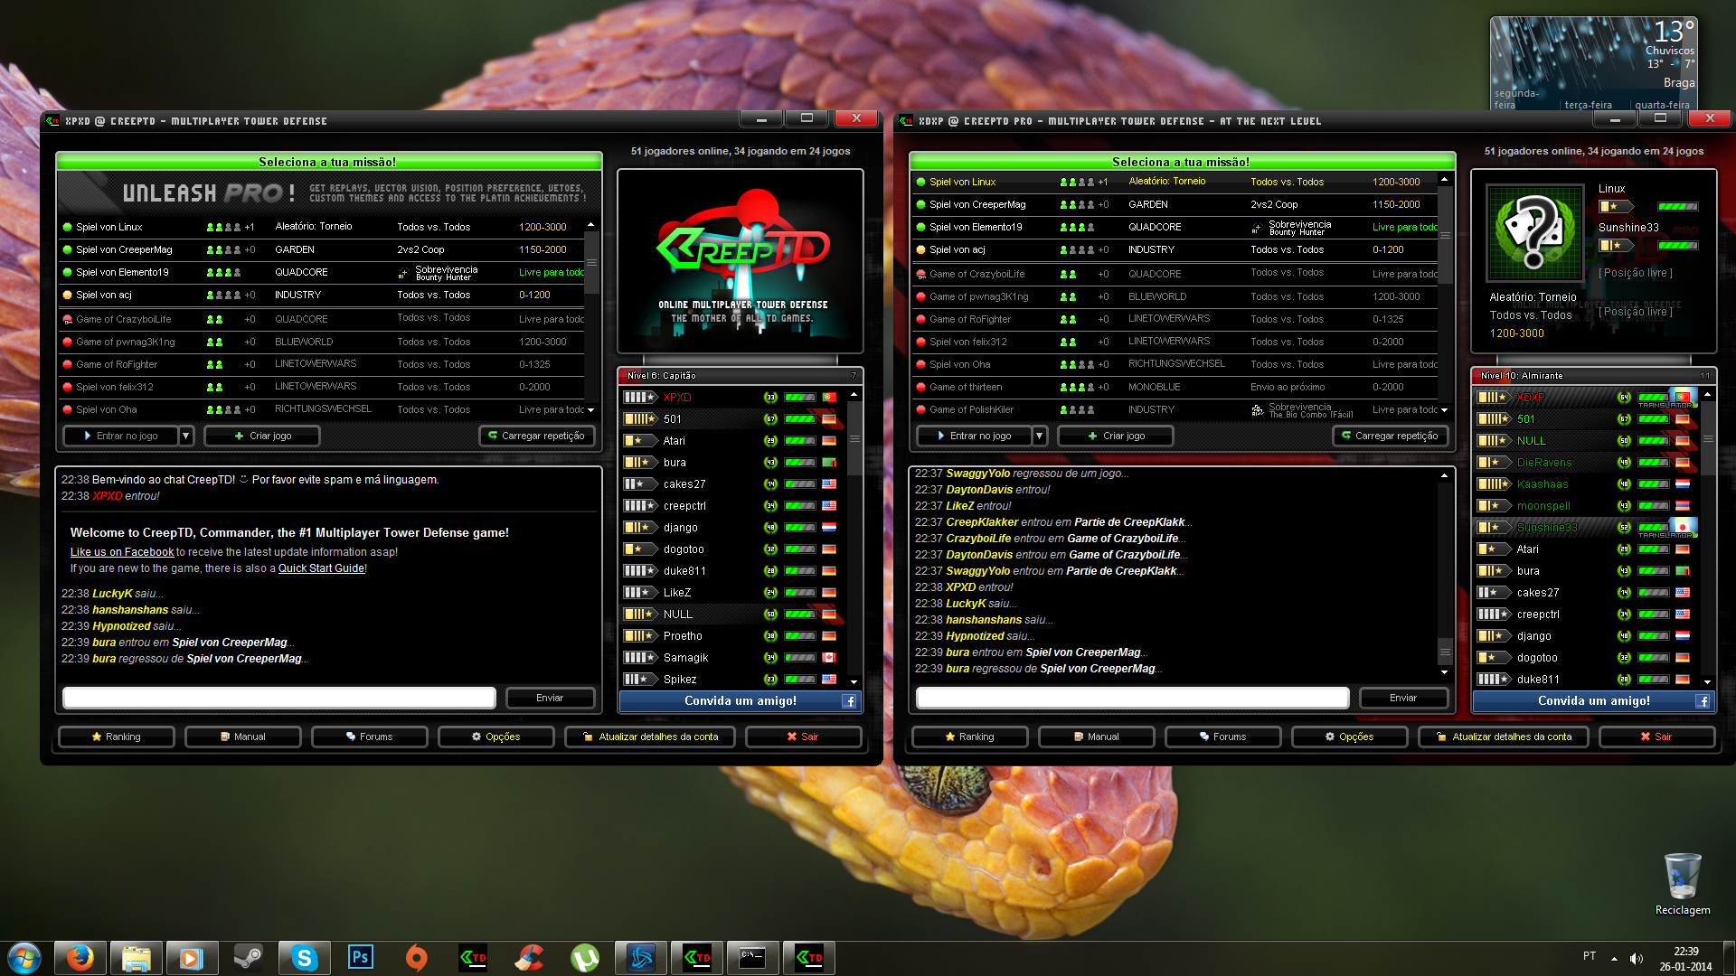Click Windows Start orb
Screen dimensions: 1736x976
[24, 958]
